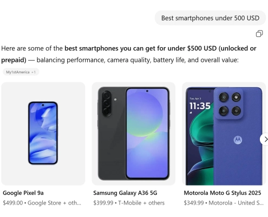Open the Samsung Galaxy A36 5G product image
268x217 pixels.
point(134,133)
